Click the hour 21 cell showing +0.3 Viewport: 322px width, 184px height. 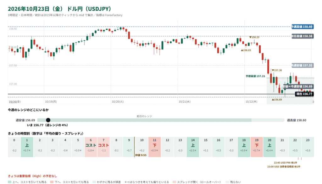click(282, 147)
